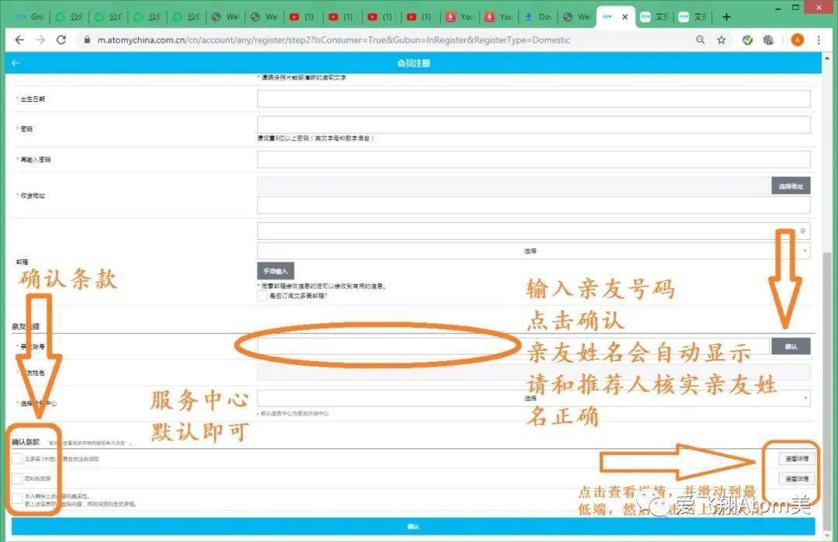Click the back arrow in the blue header
Screen dimensions: 838x542
click(16, 63)
